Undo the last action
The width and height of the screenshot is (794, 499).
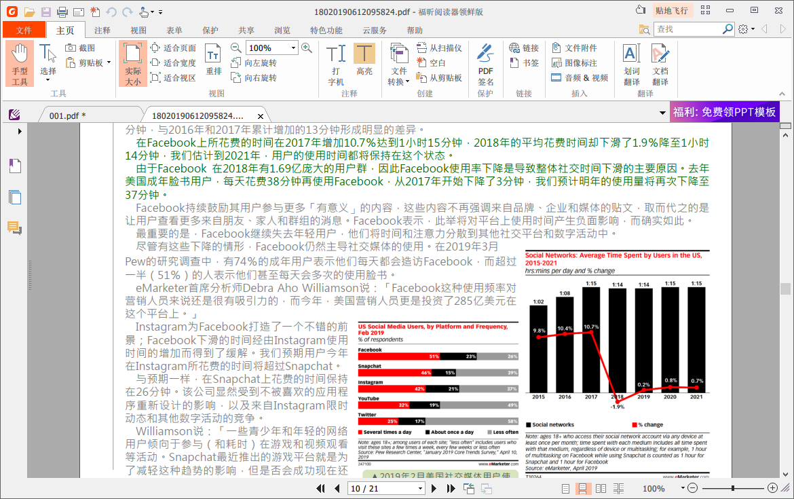[x=111, y=12]
